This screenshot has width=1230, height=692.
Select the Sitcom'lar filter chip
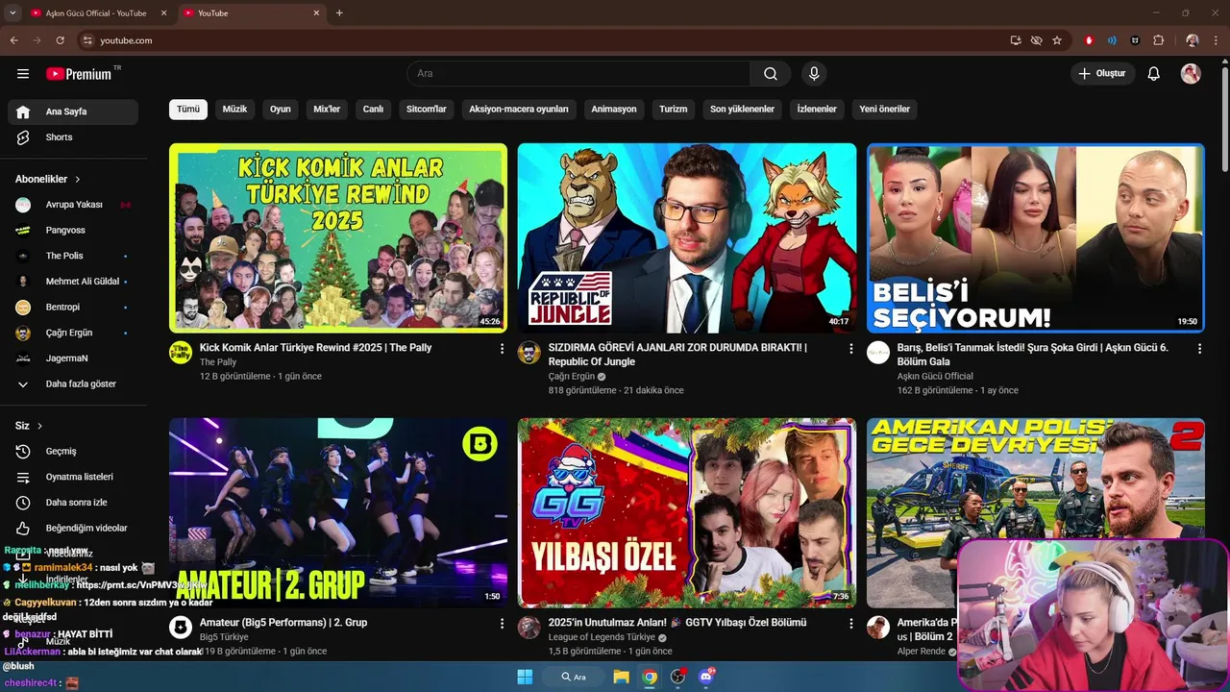(427, 110)
